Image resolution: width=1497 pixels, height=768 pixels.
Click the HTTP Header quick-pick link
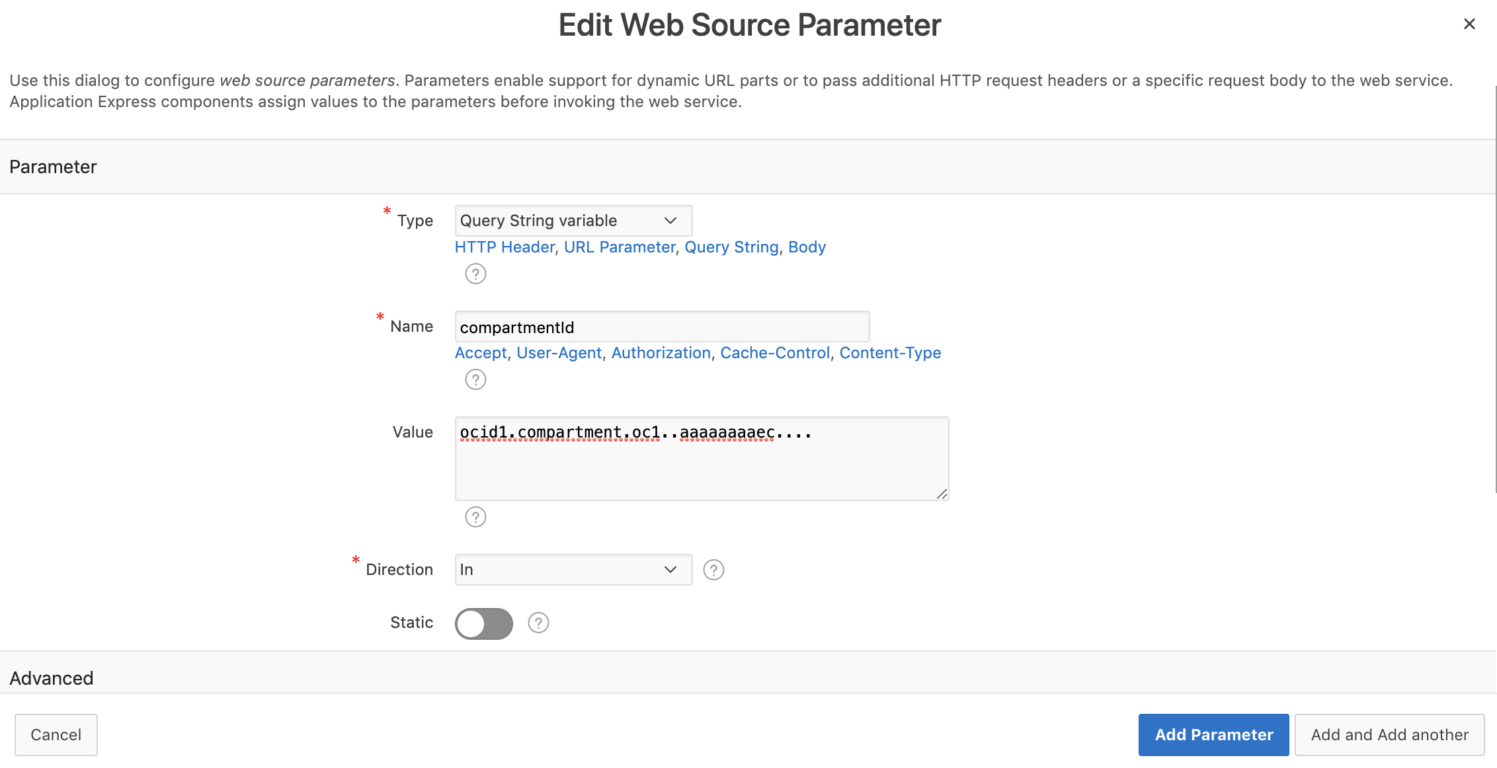(505, 247)
